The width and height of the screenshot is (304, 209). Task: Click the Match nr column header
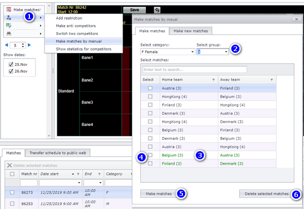point(29,174)
